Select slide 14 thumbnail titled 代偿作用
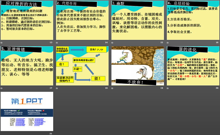Image resolution: width=220 pixels, height=135 pixels. [82, 20]
